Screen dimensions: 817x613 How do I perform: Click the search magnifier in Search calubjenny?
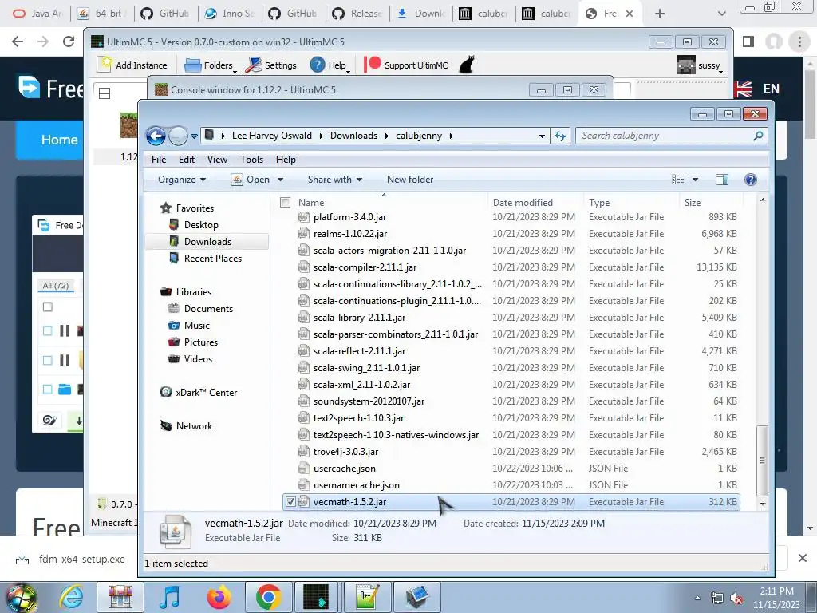point(758,136)
